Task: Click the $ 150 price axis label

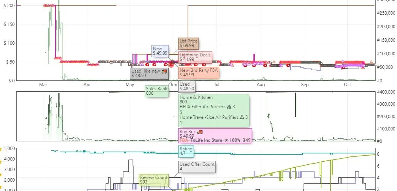Action: tap(9, 24)
